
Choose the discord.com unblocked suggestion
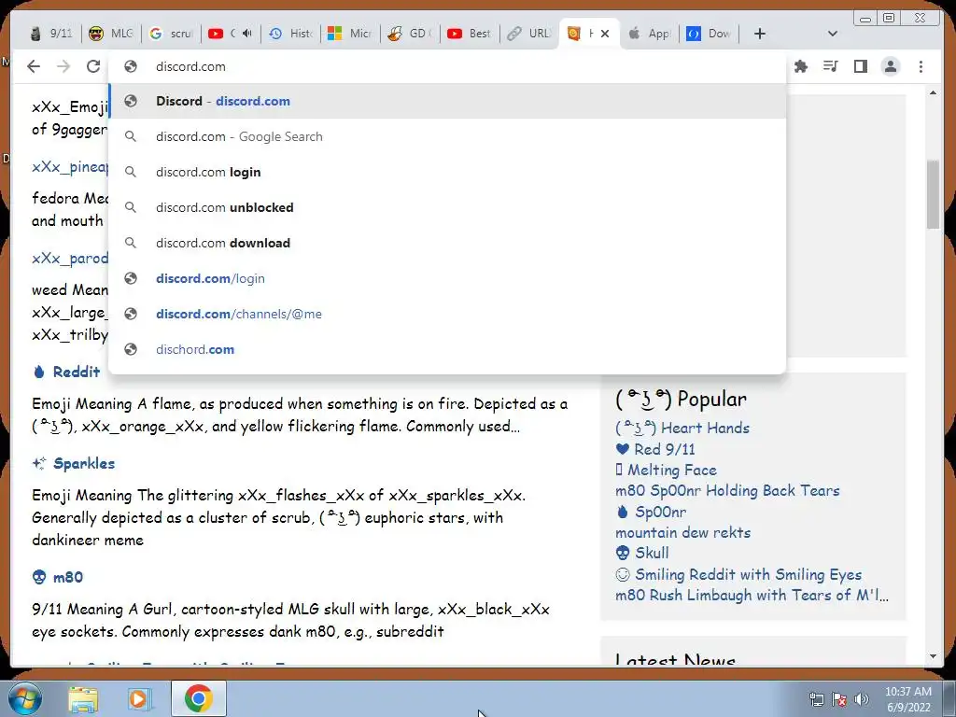(x=447, y=207)
